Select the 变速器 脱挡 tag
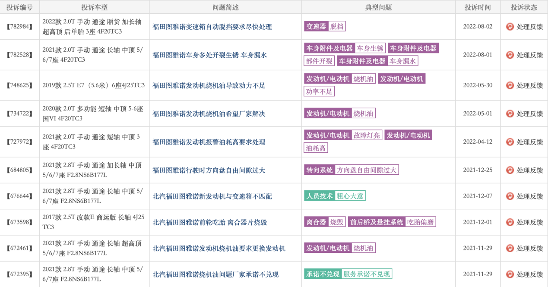Viewport: 548px width, 287px height. pyautogui.click(x=325, y=26)
